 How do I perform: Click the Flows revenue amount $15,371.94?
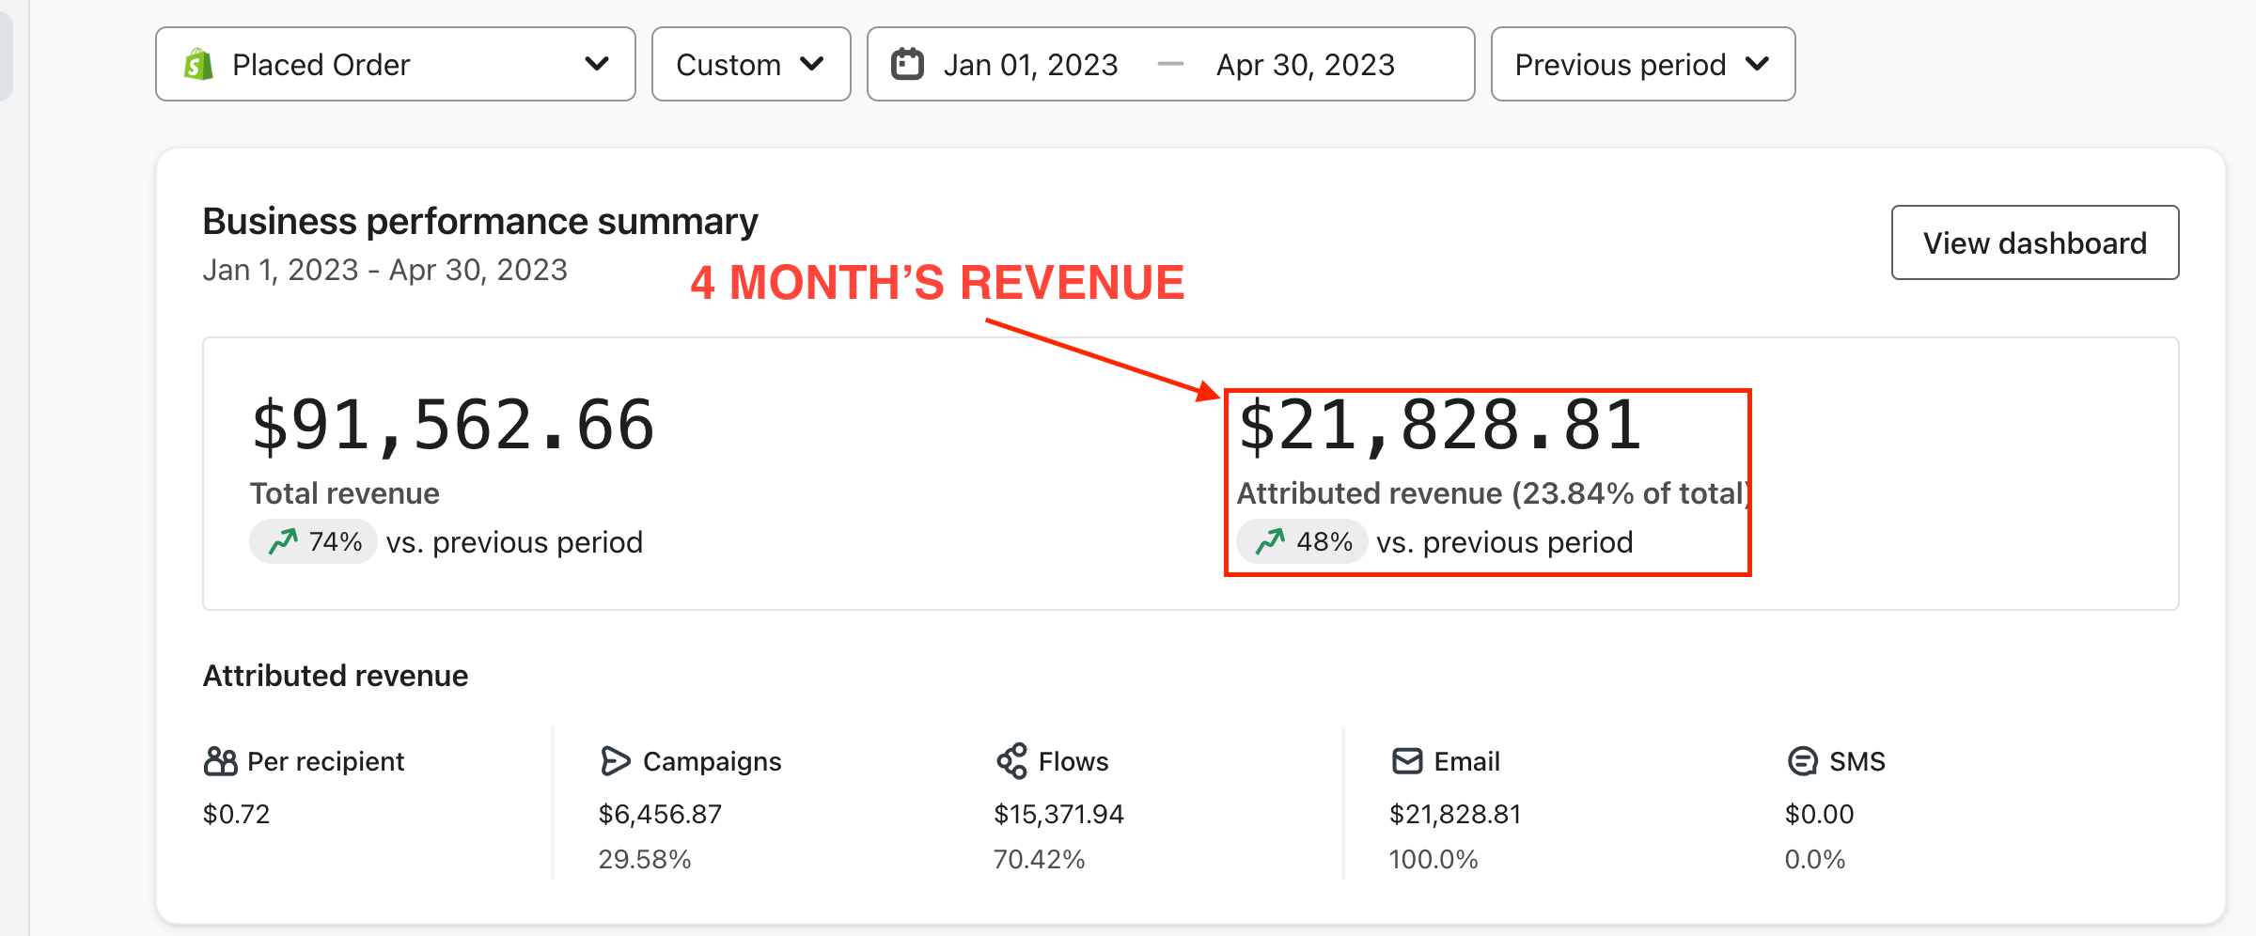(1058, 814)
